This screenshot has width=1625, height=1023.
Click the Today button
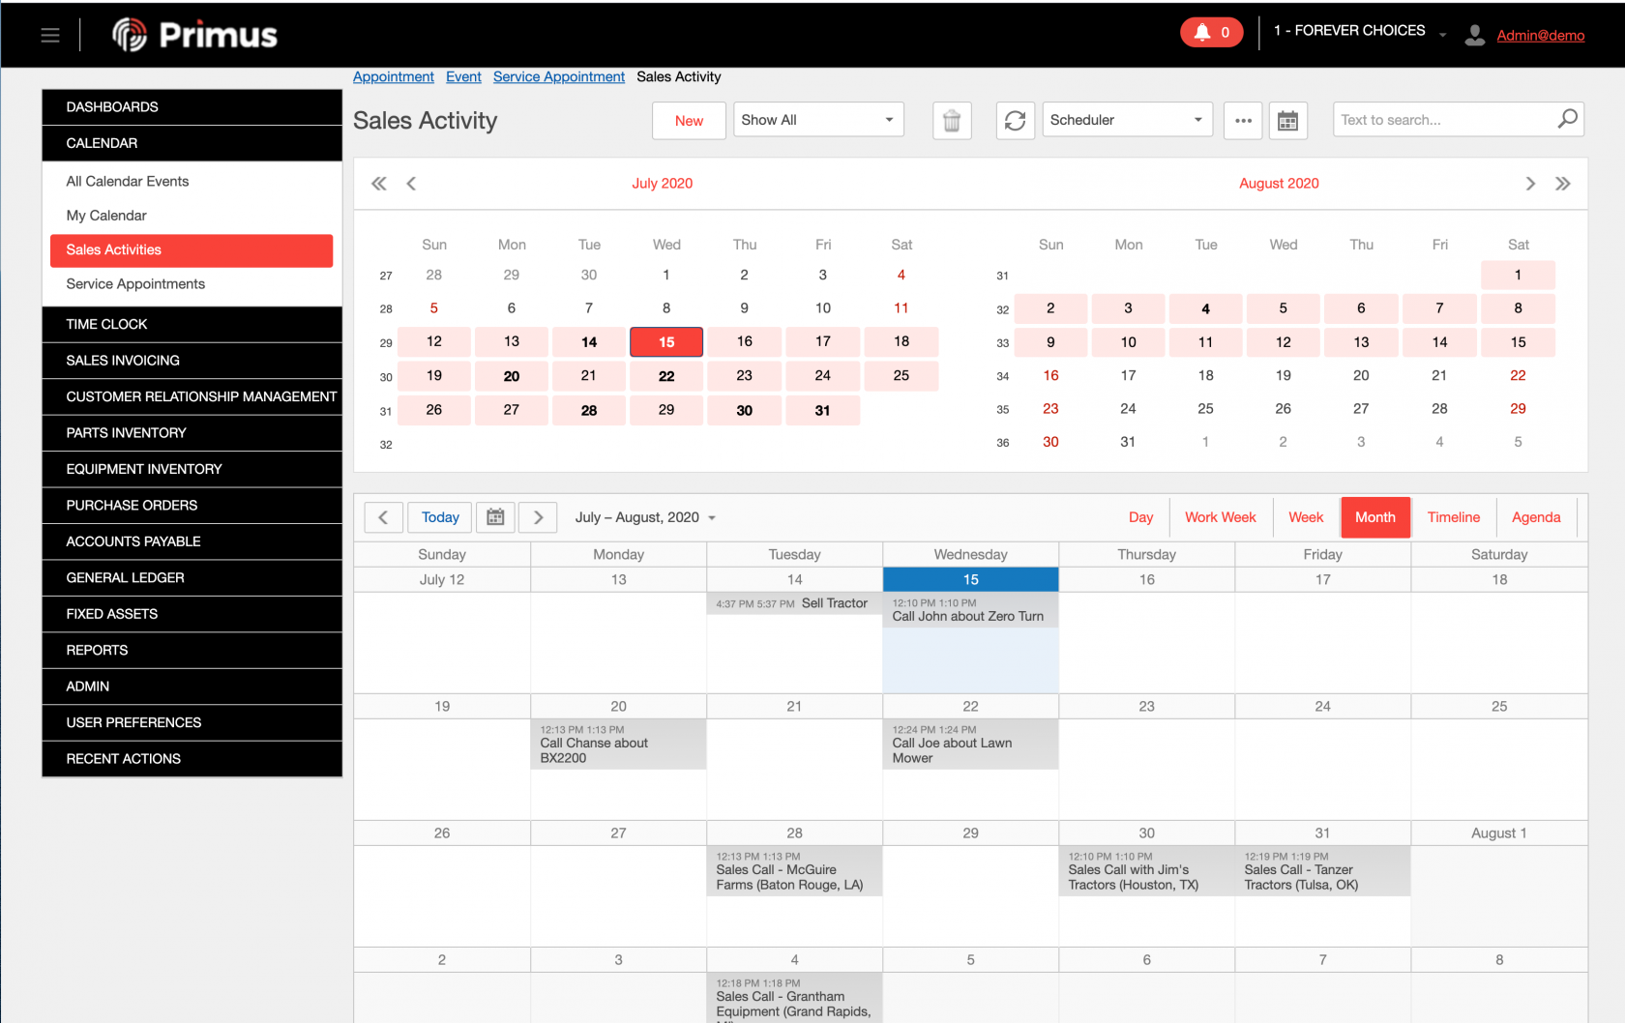[x=440, y=517]
